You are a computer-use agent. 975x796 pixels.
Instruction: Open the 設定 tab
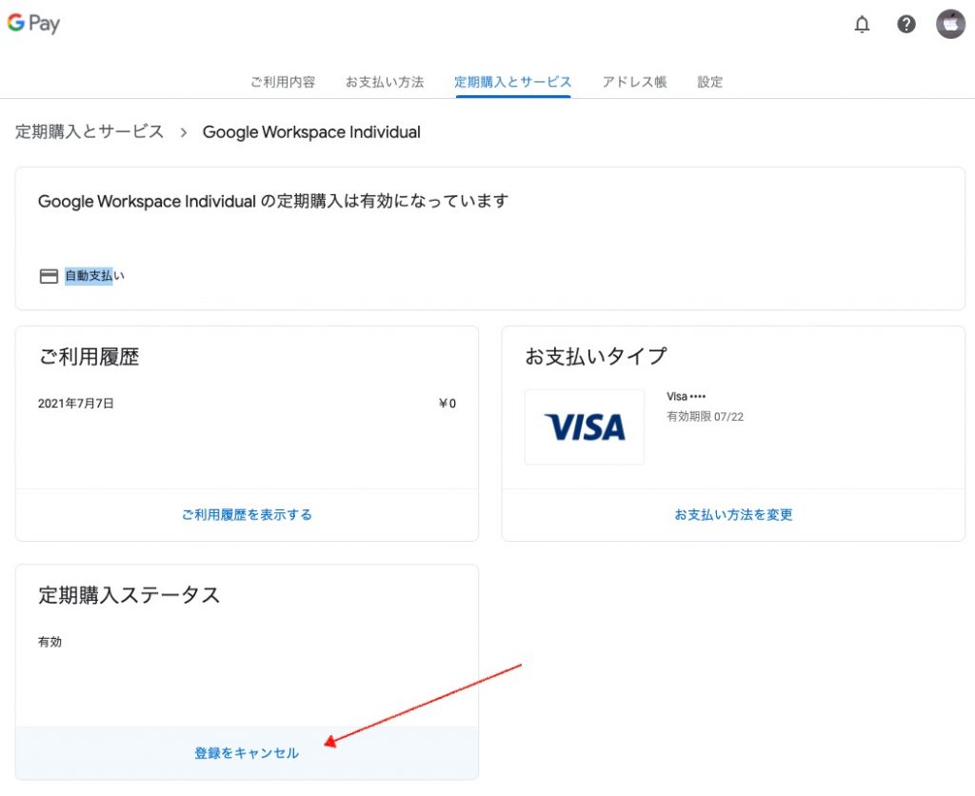click(709, 82)
